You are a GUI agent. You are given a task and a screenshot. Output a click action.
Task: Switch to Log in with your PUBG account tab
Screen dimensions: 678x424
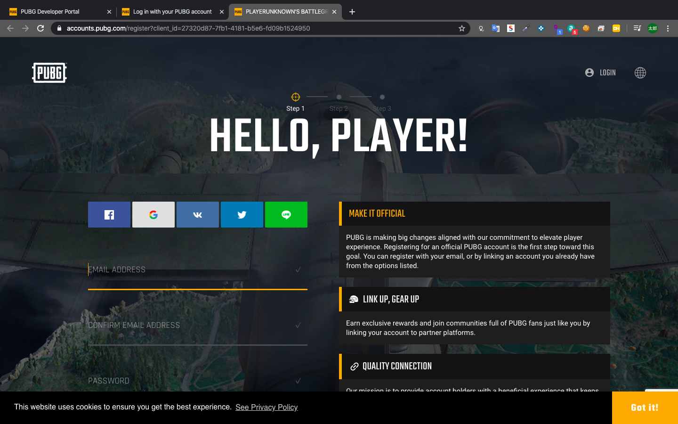point(172,11)
